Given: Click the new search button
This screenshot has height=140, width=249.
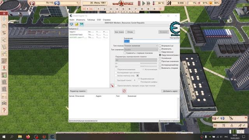Looking at the screenshot, I should (x=119, y=32).
